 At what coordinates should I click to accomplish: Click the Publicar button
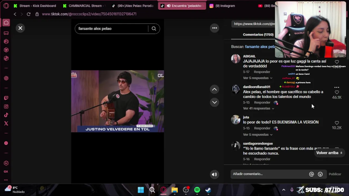click(x=335, y=174)
